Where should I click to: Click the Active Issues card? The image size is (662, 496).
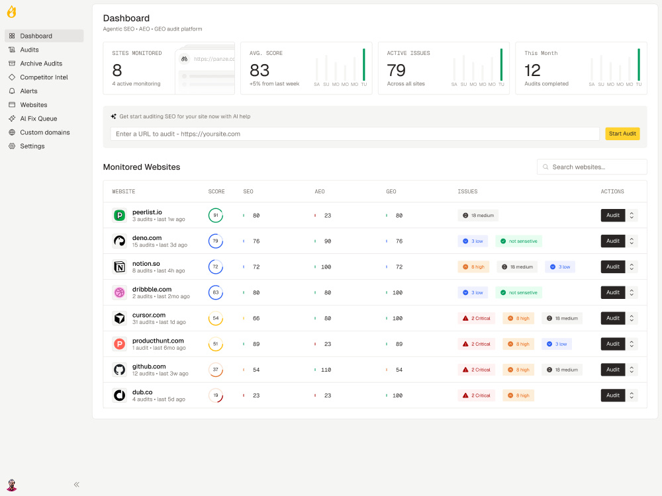click(444, 68)
